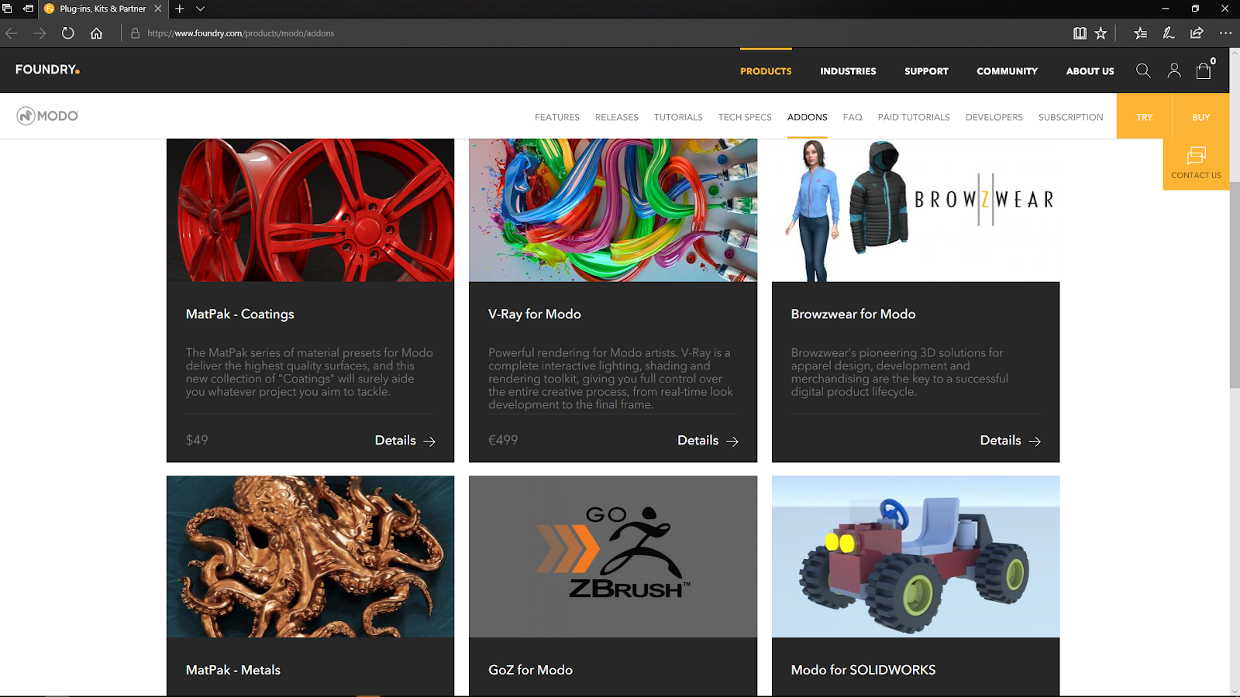Click the €499 price text

pos(503,440)
